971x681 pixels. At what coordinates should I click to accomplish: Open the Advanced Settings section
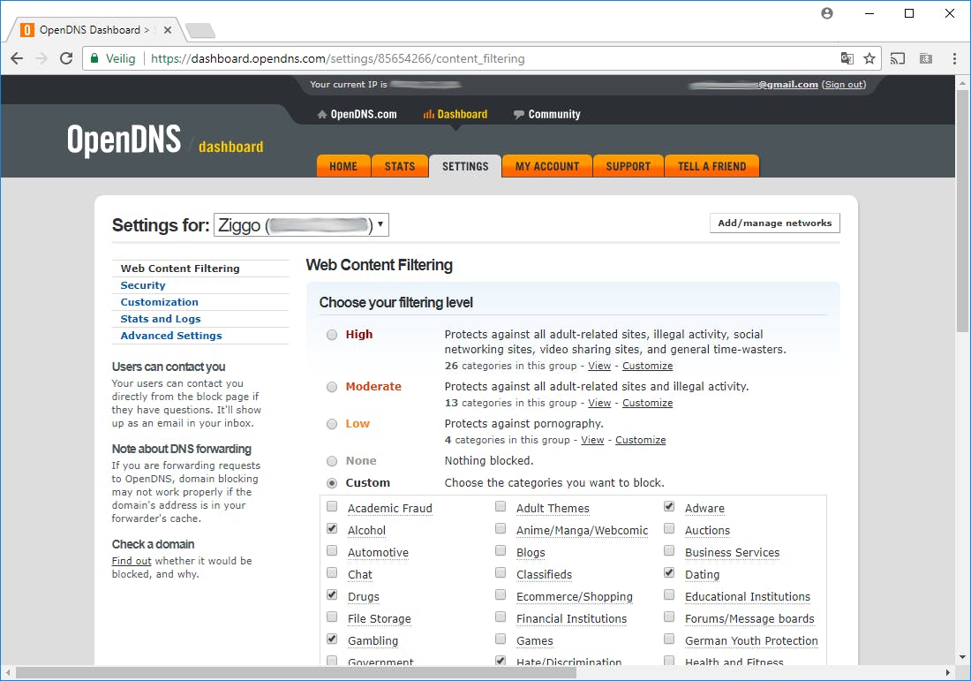(x=171, y=336)
